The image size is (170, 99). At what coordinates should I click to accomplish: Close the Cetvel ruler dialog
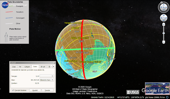[x=54, y=63]
